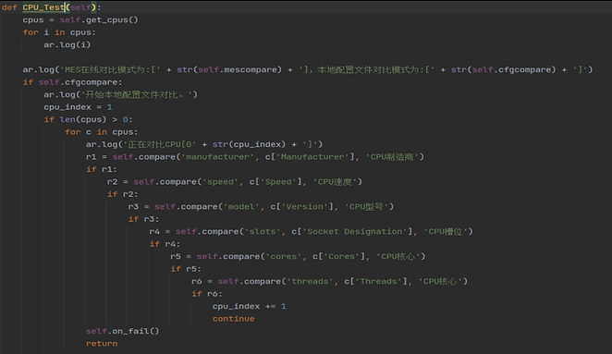Click c['Version'] in the r3 line
Screen dimensions: 612x354
click(301, 207)
